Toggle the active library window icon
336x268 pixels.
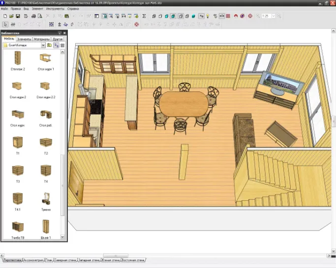(105, 16)
